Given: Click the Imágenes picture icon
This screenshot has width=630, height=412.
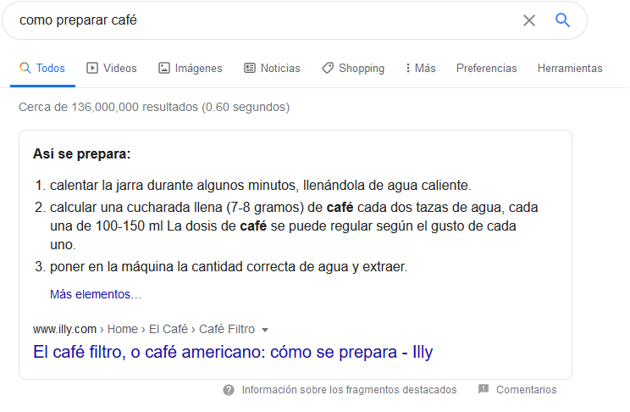Looking at the screenshot, I should (x=164, y=68).
